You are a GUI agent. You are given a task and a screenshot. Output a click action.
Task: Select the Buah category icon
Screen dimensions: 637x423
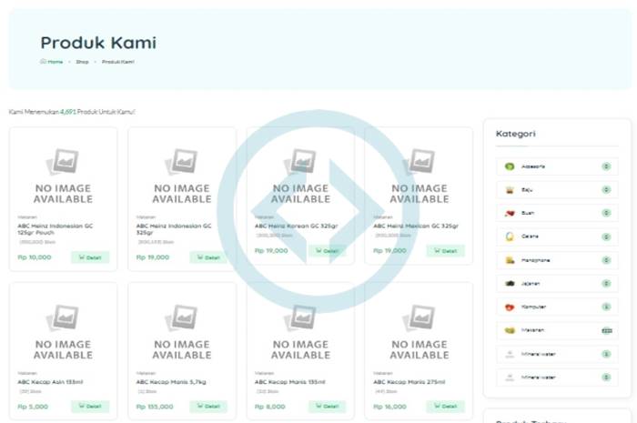(x=510, y=213)
